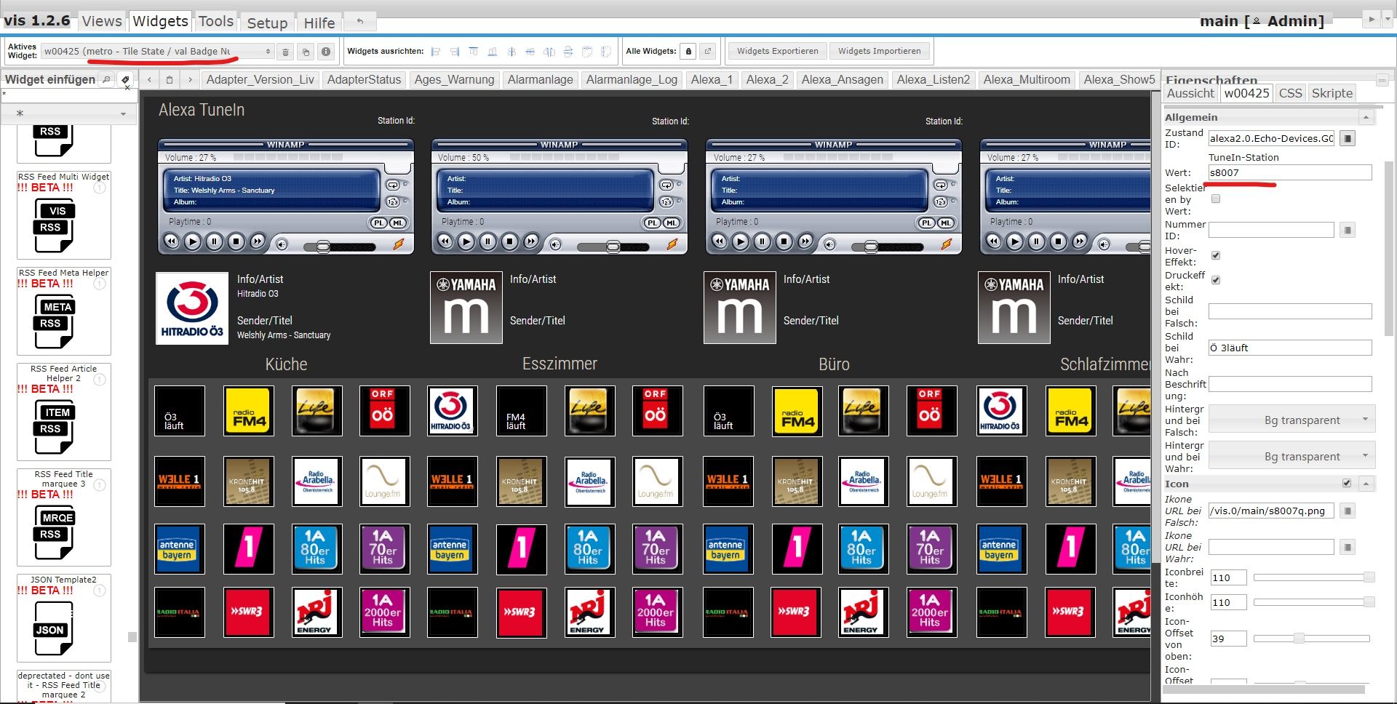Select the Kronehit 105,8 tile under Esszimmer
Image resolution: width=1397 pixels, height=704 pixels.
click(520, 481)
